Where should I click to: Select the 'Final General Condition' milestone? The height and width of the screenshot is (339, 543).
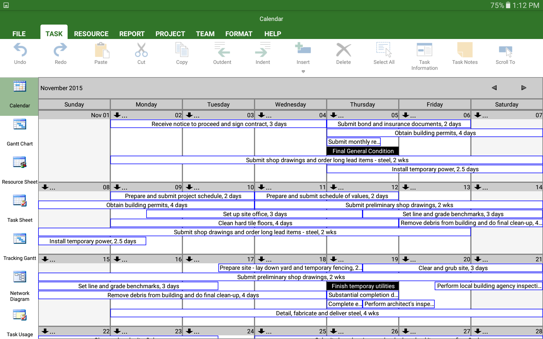click(363, 151)
